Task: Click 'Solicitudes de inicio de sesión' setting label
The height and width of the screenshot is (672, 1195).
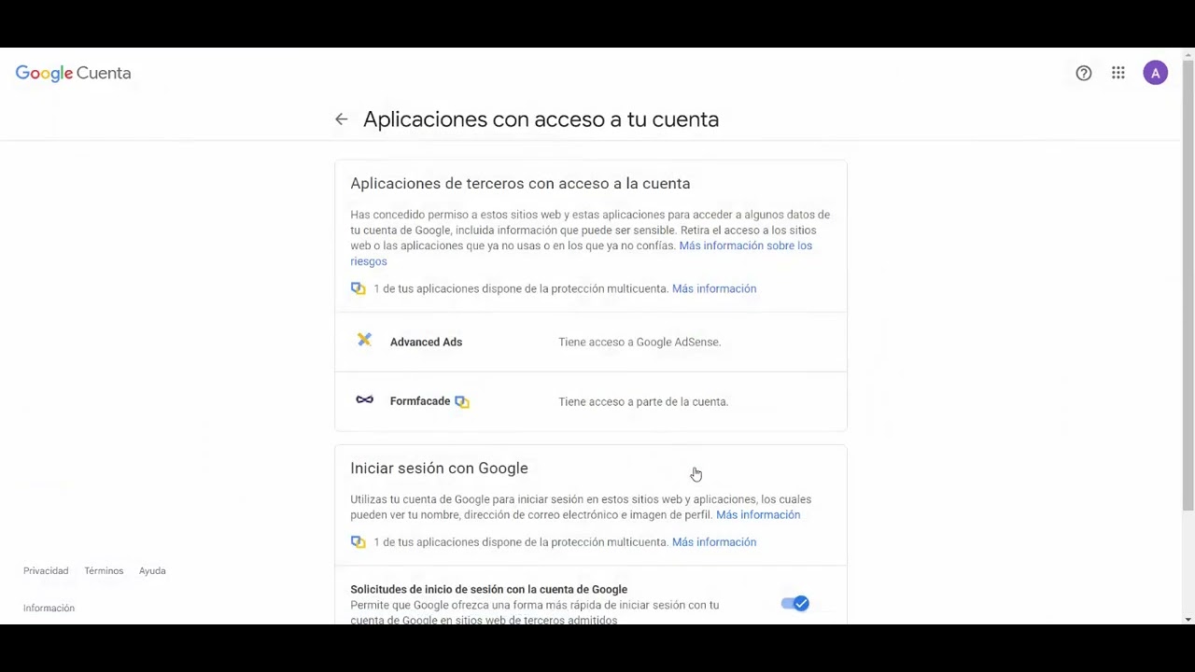Action: pos(488,590)
